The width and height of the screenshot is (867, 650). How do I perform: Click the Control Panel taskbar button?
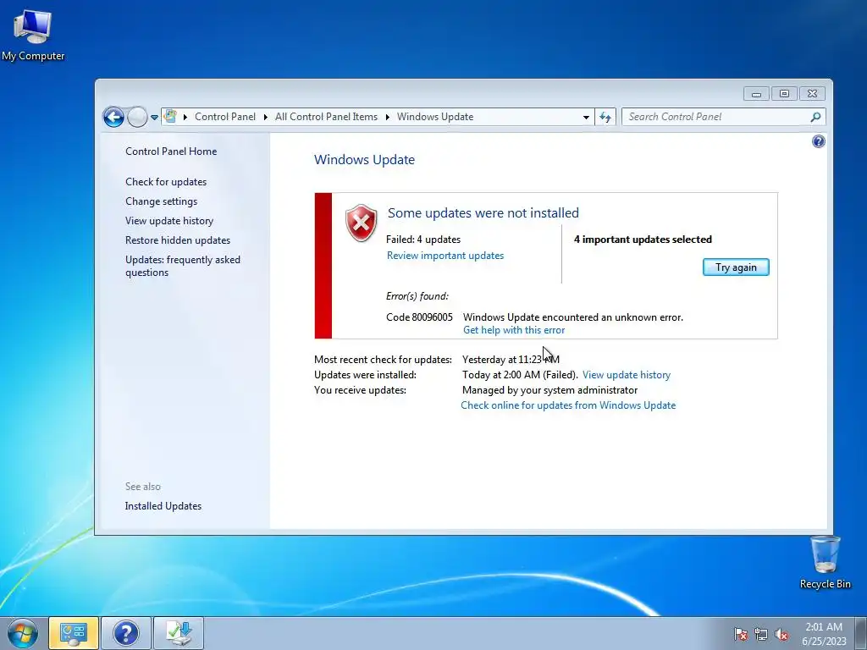click(x=74, y=633)
